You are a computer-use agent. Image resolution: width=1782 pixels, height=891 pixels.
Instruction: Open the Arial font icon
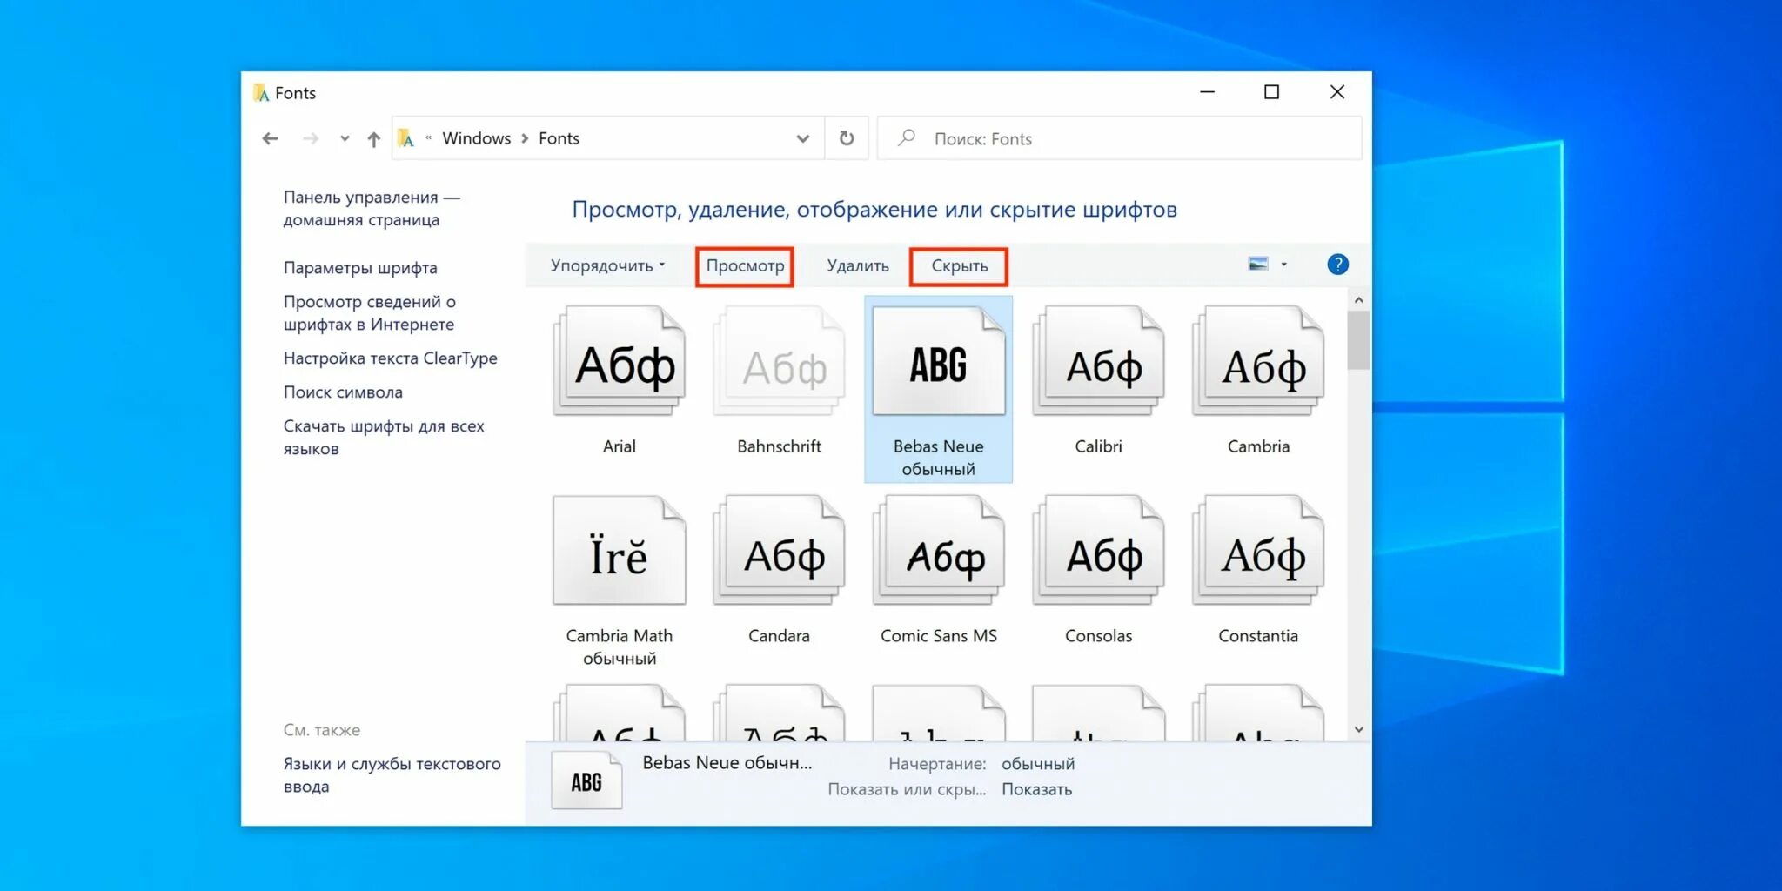620,361
